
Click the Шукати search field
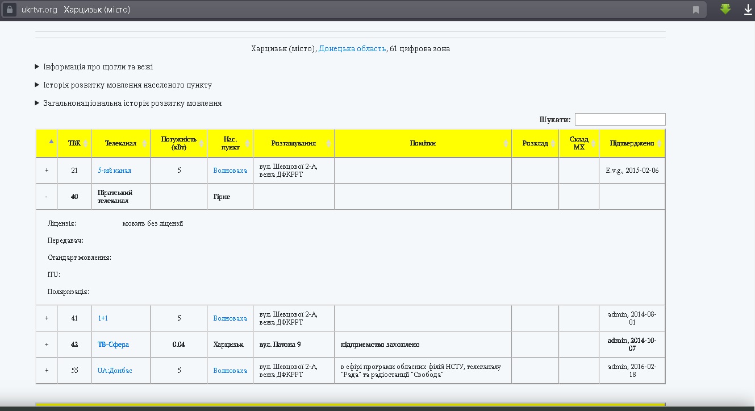(x=620, y=119)
